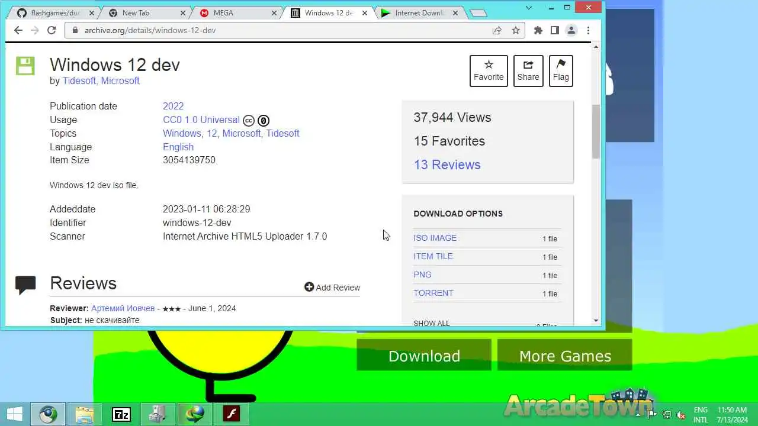Click More Games button in background
Image resolution: width=758 pixels, height=426 pixels.
point(565,356)
